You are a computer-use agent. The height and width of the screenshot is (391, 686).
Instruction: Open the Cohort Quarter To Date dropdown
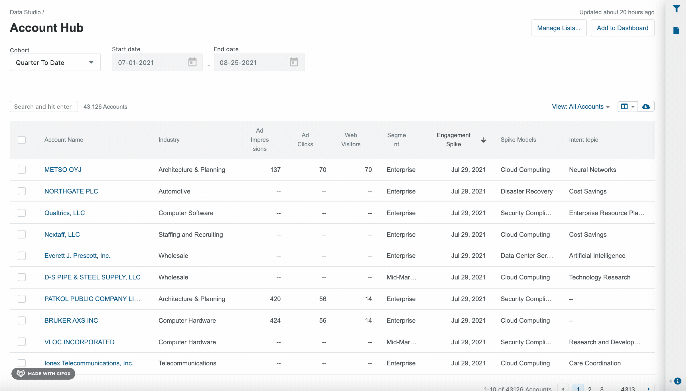(x=55, y=62)
